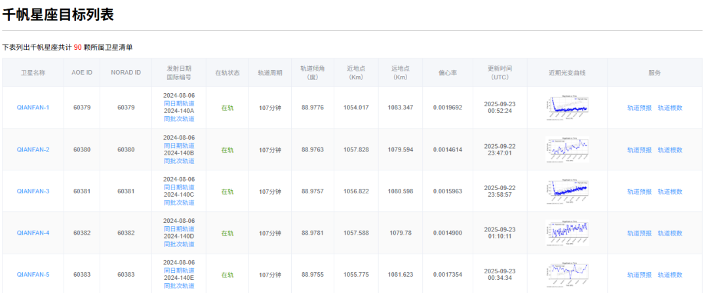Open the QIANFAN-3 satellite link
The image size is (708, 293).
[x=33, y=191]
